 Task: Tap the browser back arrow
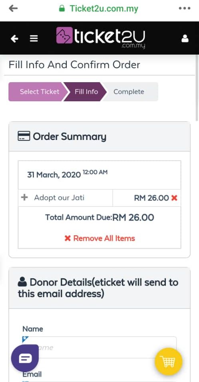coord(13,8)
